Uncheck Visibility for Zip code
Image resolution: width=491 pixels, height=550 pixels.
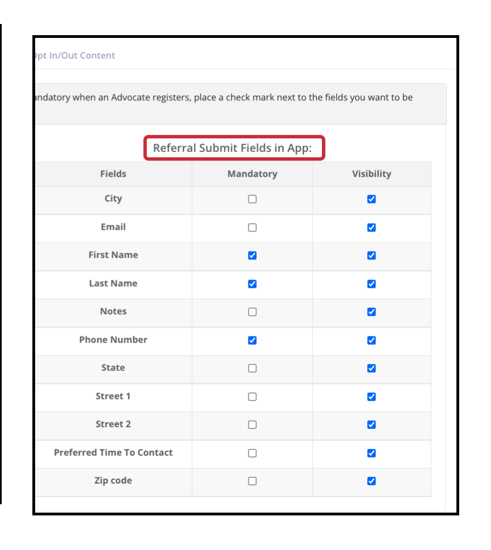pos(372,481)
